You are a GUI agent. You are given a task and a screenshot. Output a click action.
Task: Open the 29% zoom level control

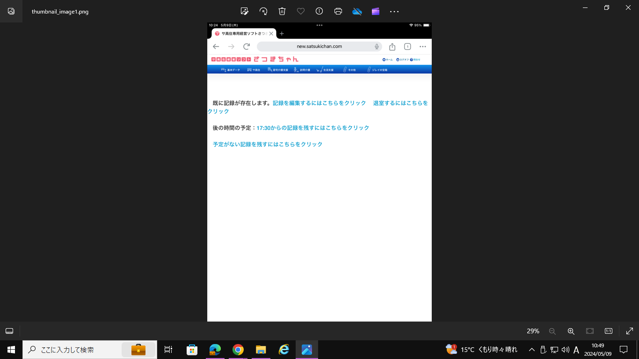(x=533, y=331)
